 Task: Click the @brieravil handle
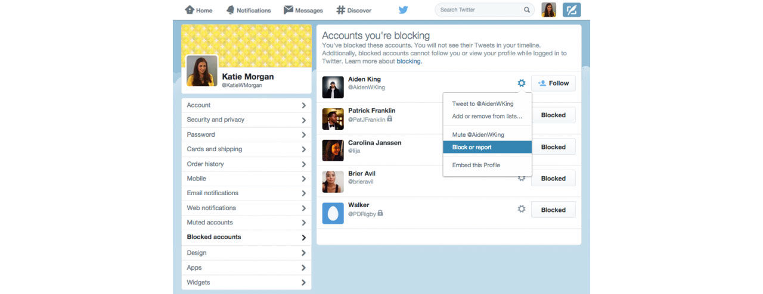(x=361, y=182)
